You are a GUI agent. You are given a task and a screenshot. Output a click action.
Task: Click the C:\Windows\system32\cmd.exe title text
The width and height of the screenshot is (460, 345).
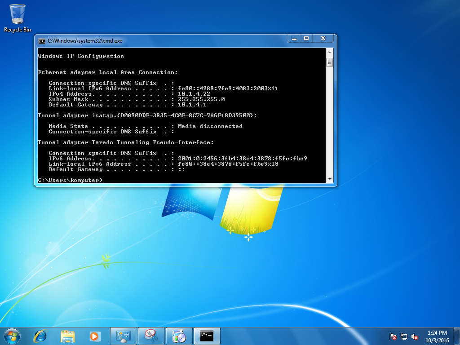coord(85,41)
